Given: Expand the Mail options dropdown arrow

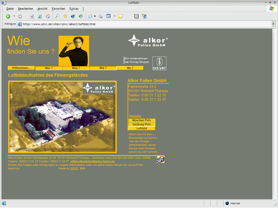Looking at the screenshot, I should point(95,17).
